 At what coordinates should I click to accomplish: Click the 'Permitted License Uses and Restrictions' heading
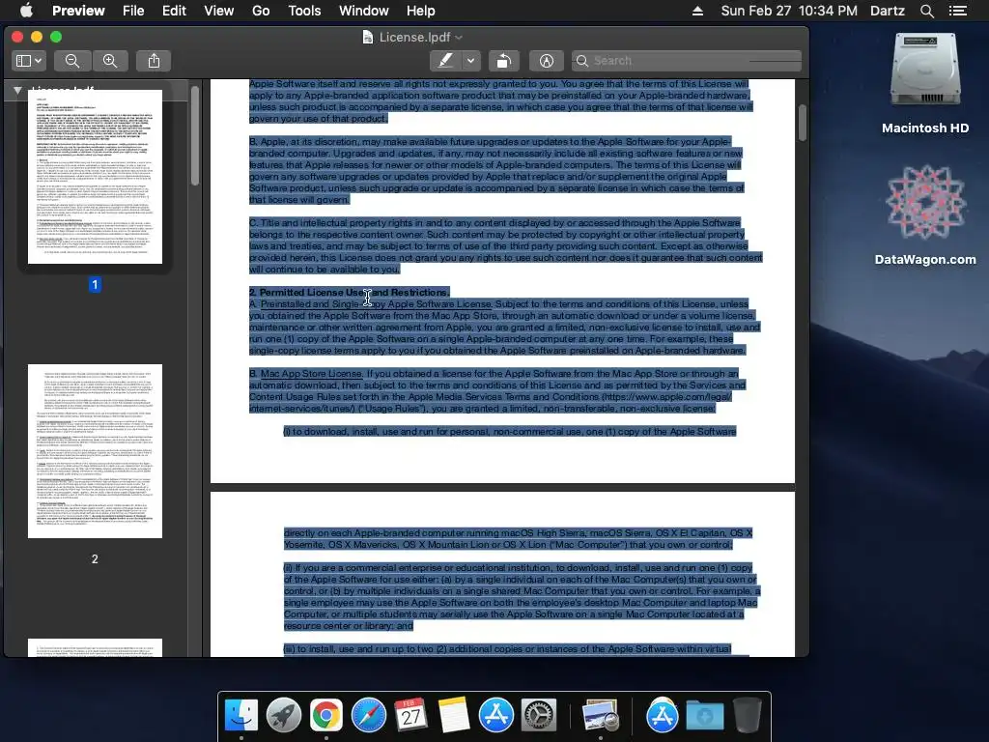353,292
